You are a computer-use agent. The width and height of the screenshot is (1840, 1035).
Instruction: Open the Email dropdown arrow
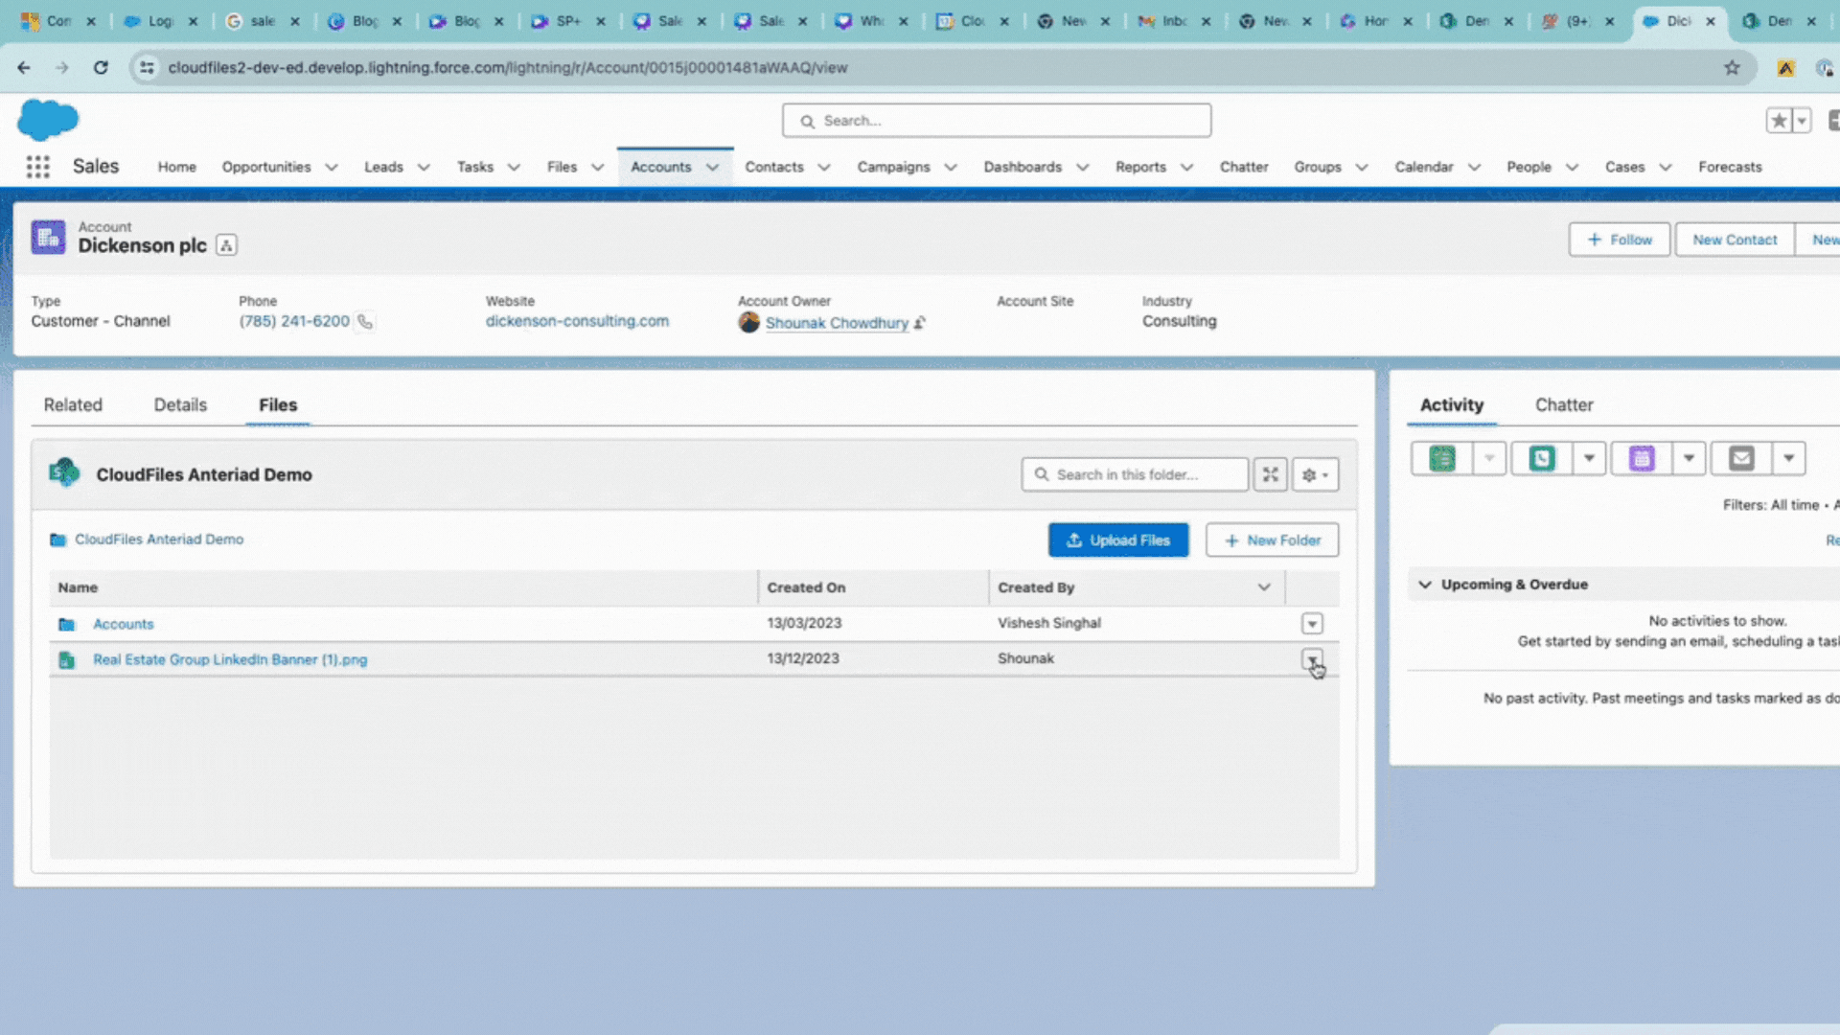[x=1788, y=458]
